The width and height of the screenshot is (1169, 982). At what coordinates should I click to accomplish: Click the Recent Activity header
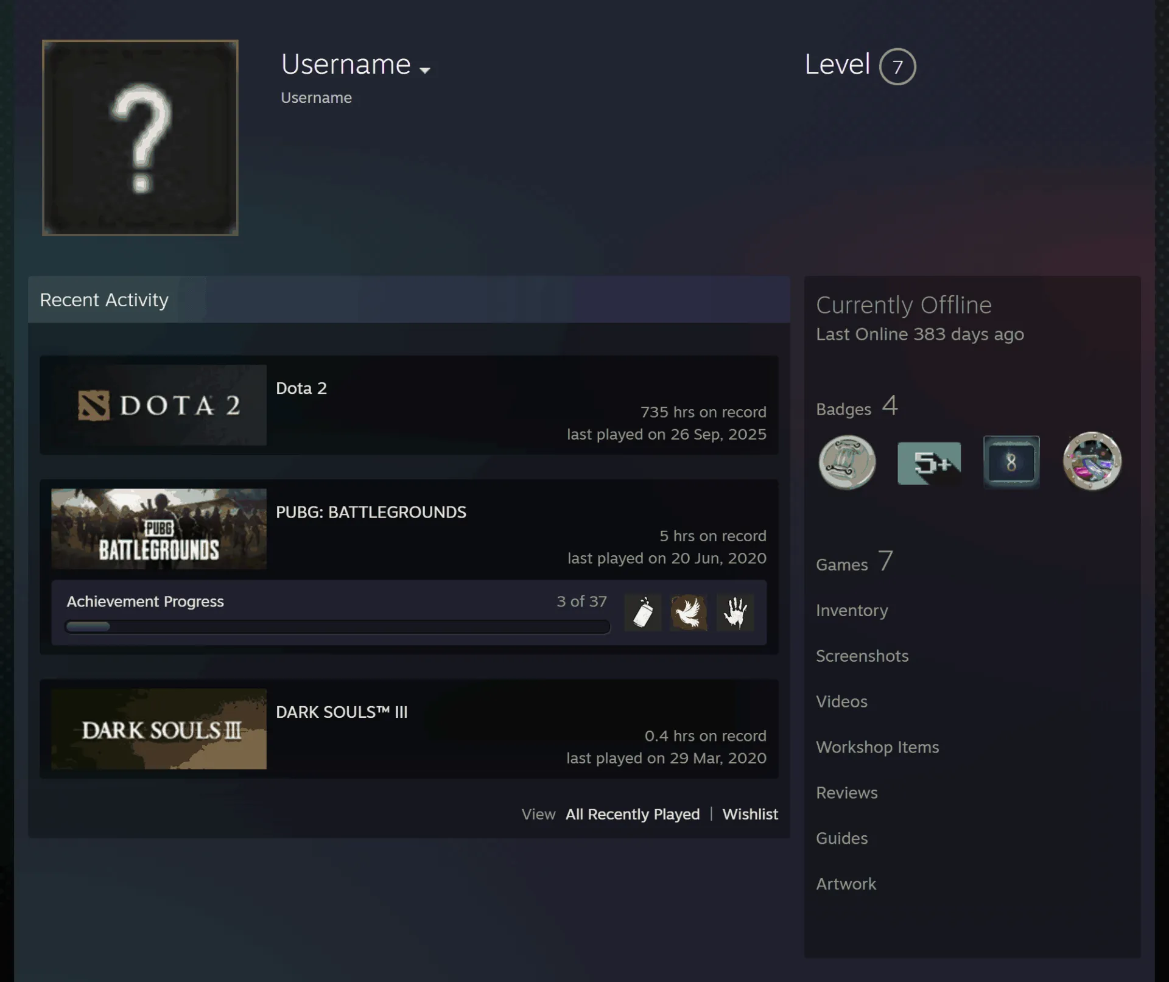(x=104, y=300)
